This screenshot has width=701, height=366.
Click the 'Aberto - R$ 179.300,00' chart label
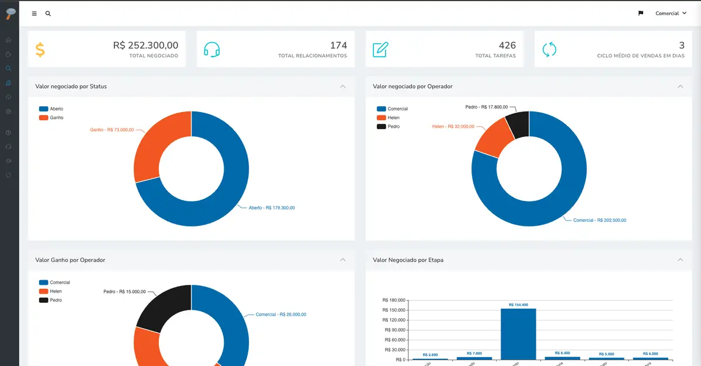point(272,208)
